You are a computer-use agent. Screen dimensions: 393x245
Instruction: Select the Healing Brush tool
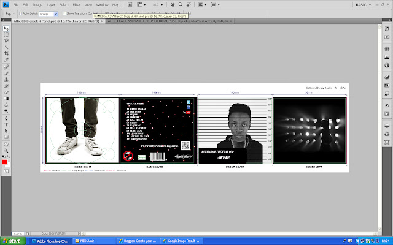click(x=6, y=67)
